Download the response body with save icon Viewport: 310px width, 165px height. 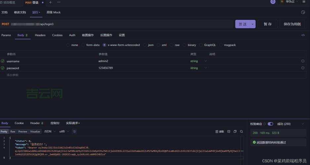(x=229, y=131)
